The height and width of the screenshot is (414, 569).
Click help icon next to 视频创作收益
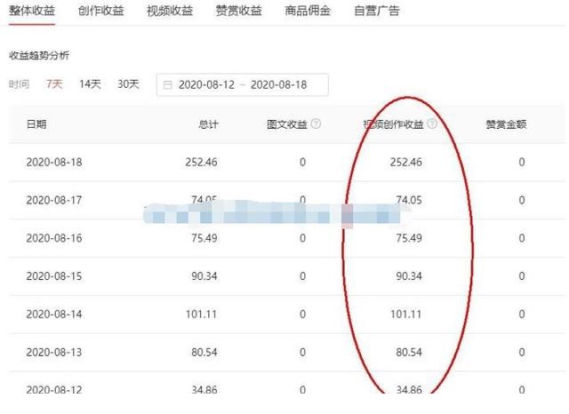pyautogui.click(x=432, y=123)
